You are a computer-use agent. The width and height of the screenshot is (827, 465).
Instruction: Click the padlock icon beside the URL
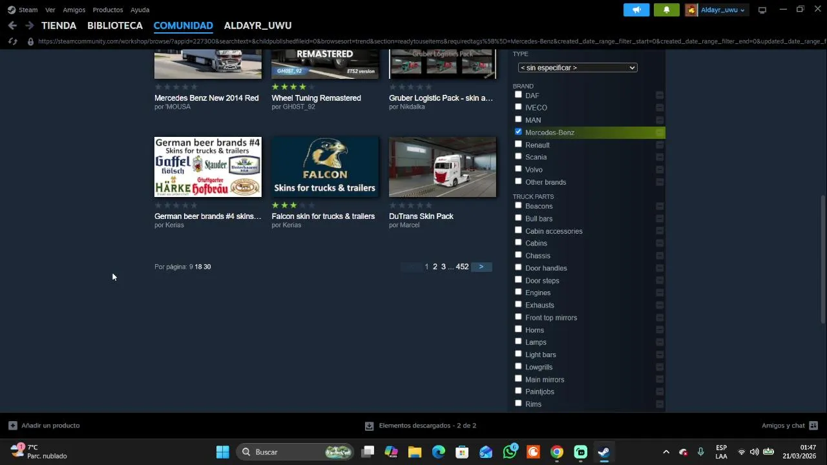coord(30,41)
